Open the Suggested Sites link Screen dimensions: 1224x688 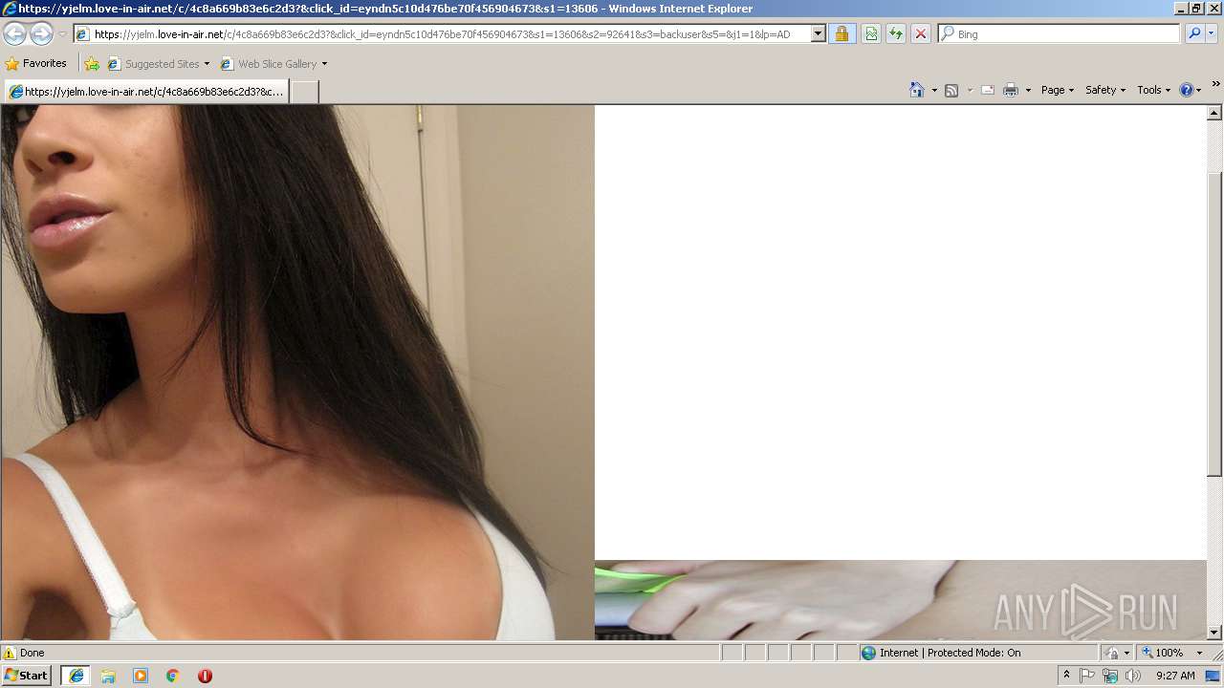coord(158,64)
